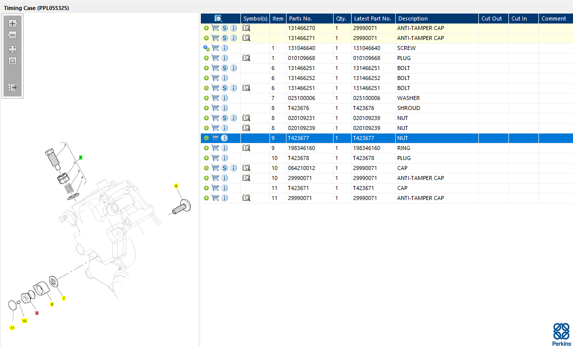This screenshot has height=347, width=573.
Task: Open symbol book icon for RING 198346160
Action: 246,148
